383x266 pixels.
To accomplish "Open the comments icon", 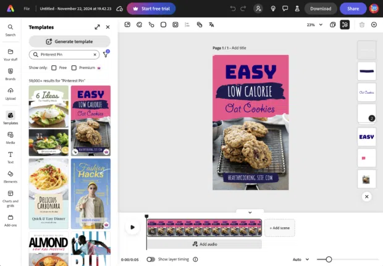I will 285,9.
